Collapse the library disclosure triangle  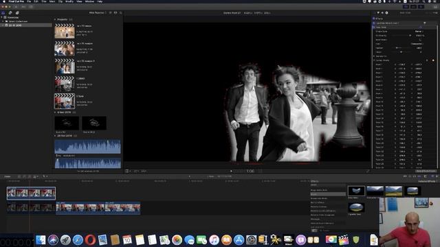click(x=1, y=17)
